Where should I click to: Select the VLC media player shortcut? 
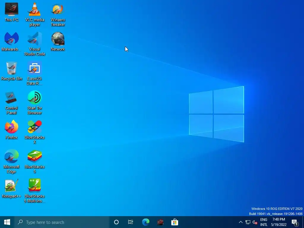click(x=34, y=15)
